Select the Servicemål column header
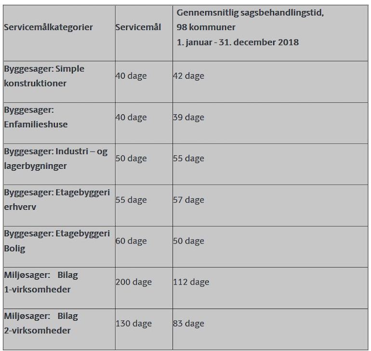371x351 pixels. 138,27
